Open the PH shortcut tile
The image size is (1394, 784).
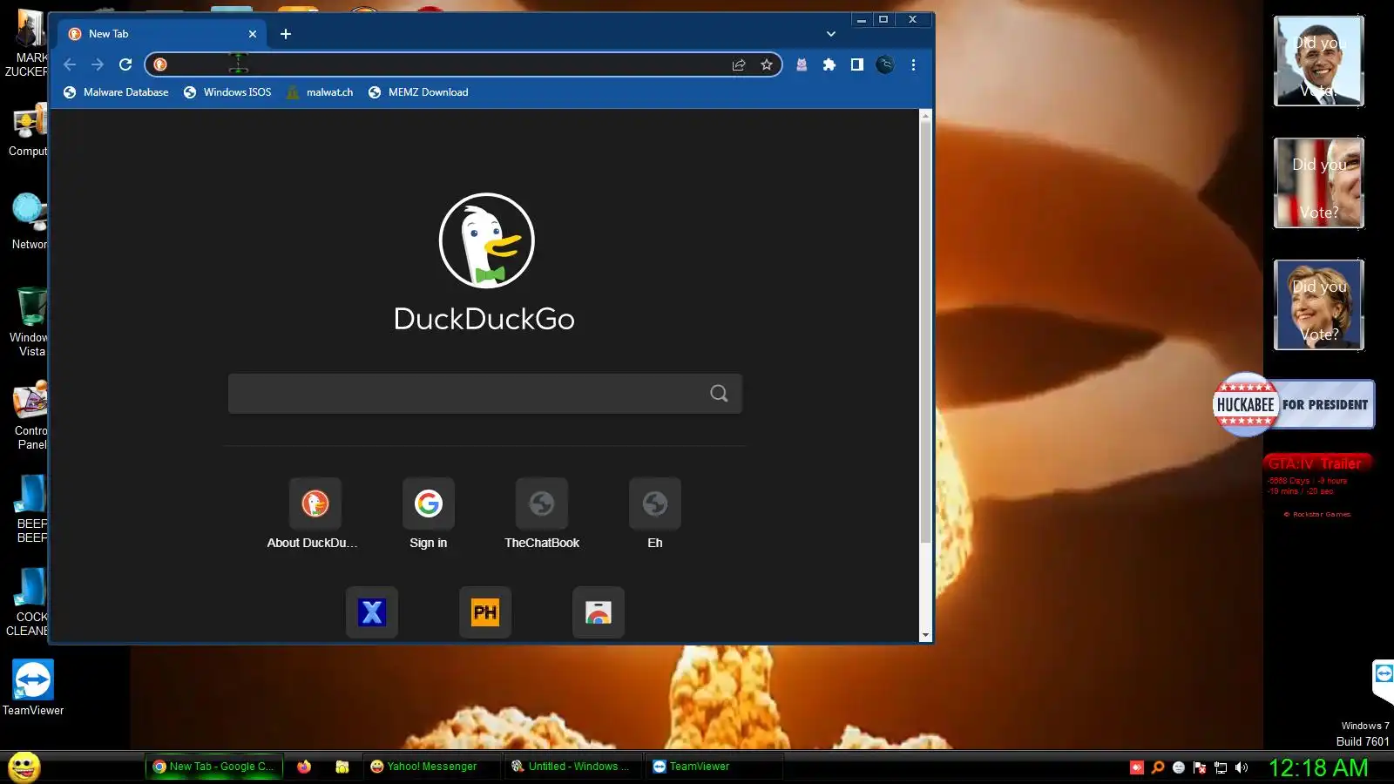485,612
